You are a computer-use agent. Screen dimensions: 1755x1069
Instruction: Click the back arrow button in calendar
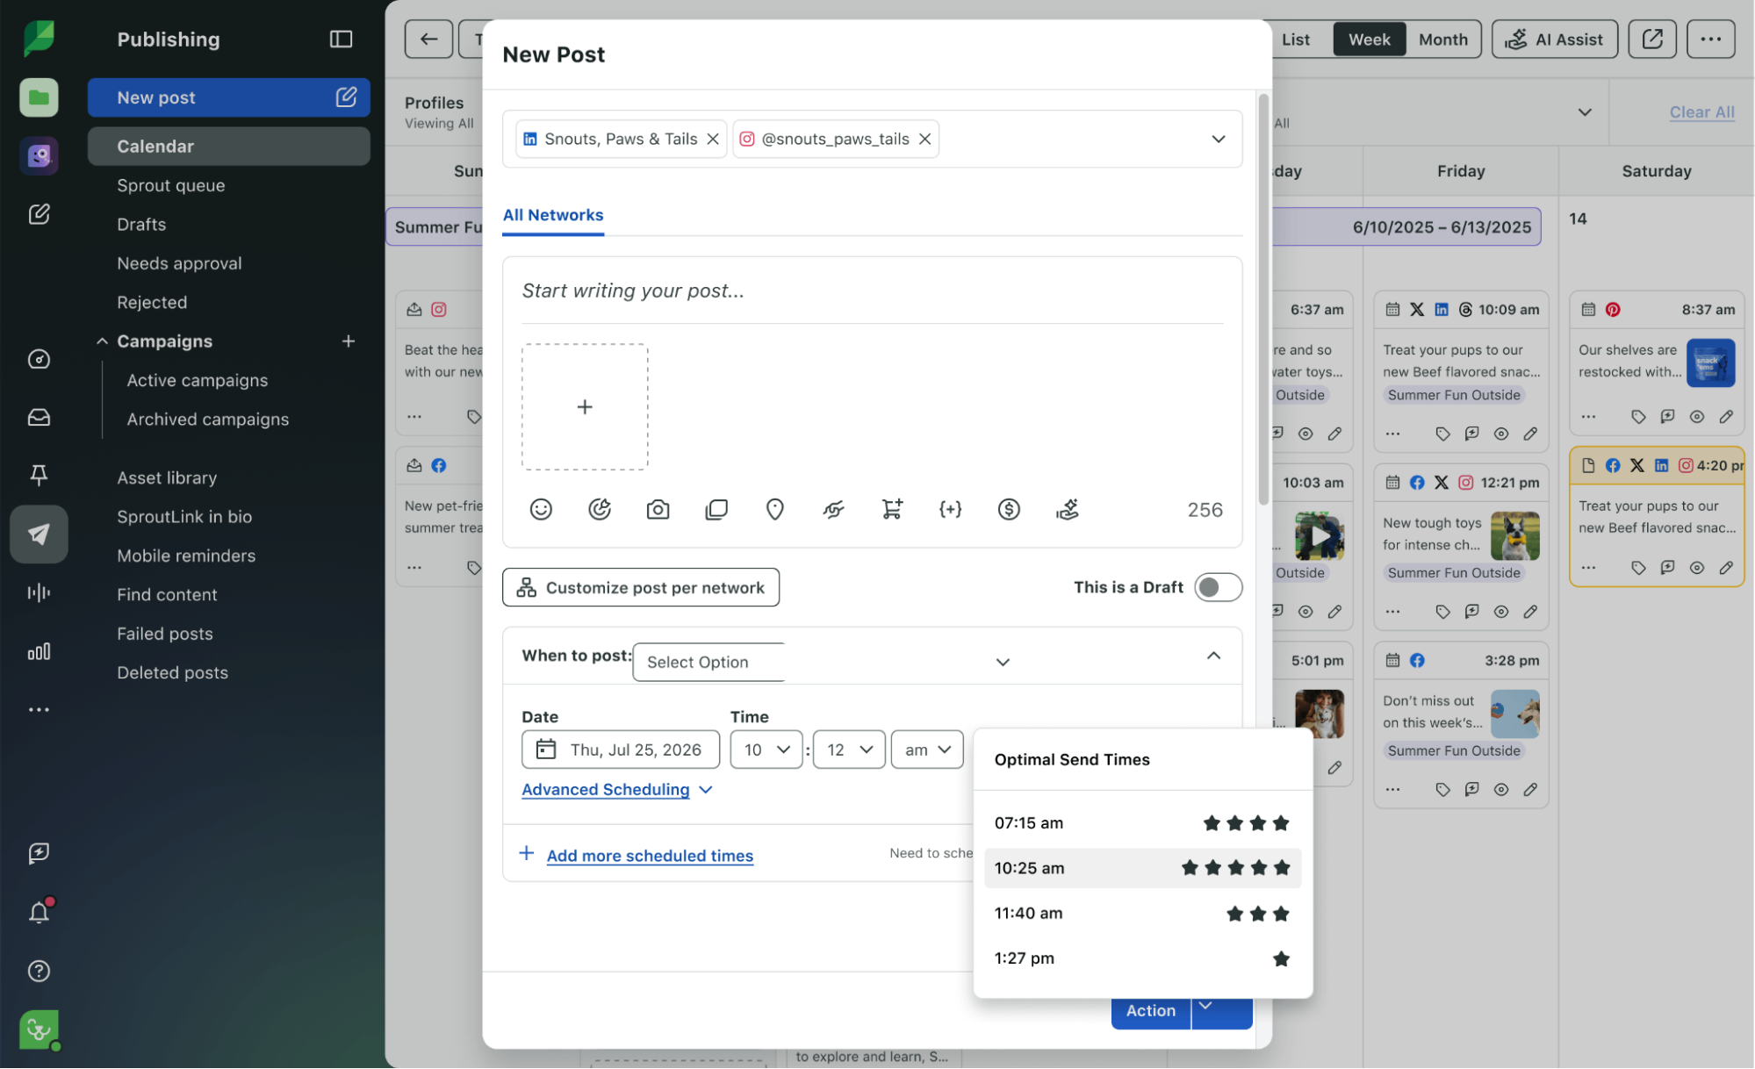(428, 39)
